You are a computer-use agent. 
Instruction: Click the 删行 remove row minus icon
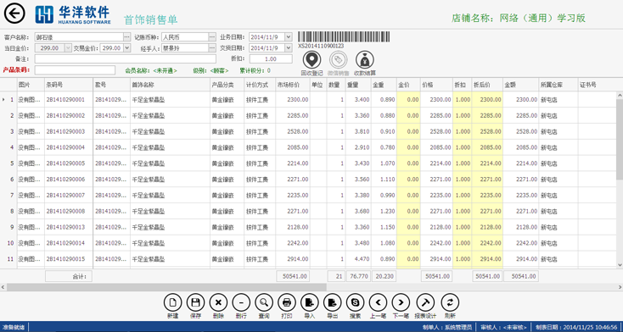241,302
